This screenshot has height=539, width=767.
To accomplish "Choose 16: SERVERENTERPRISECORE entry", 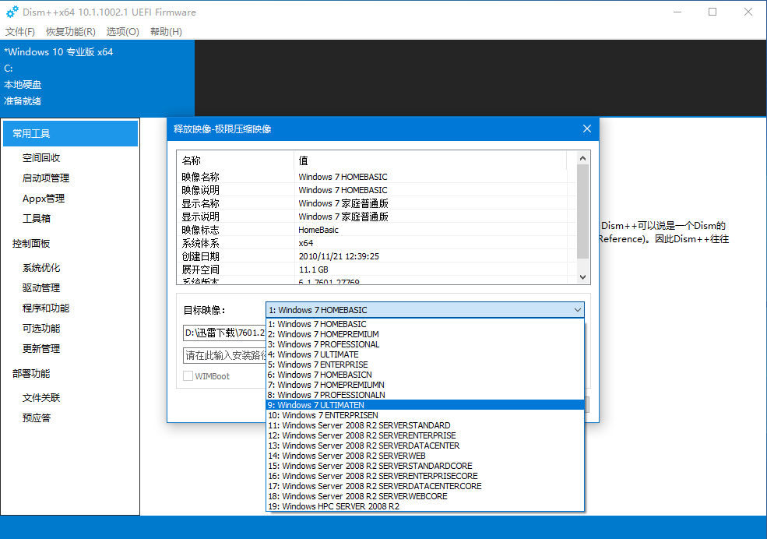I will [425, 476].
